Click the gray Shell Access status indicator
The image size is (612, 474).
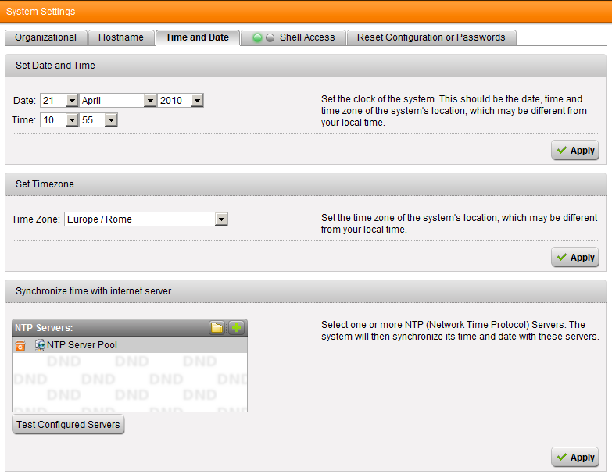coord(270,37)
